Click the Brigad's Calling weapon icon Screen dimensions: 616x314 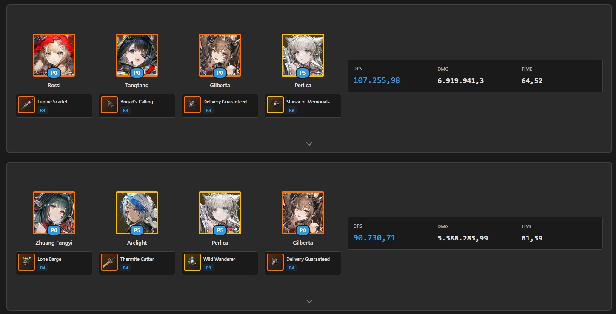click(109, 105)
